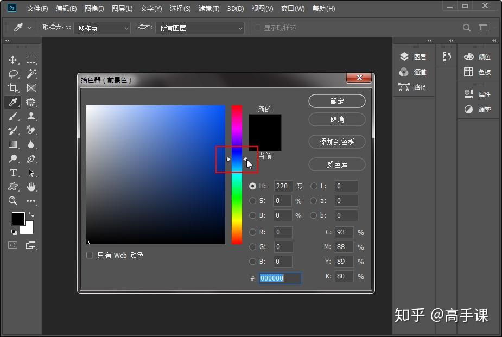Select the Zoom tool

pyautogui.click(x=13, y=201)
